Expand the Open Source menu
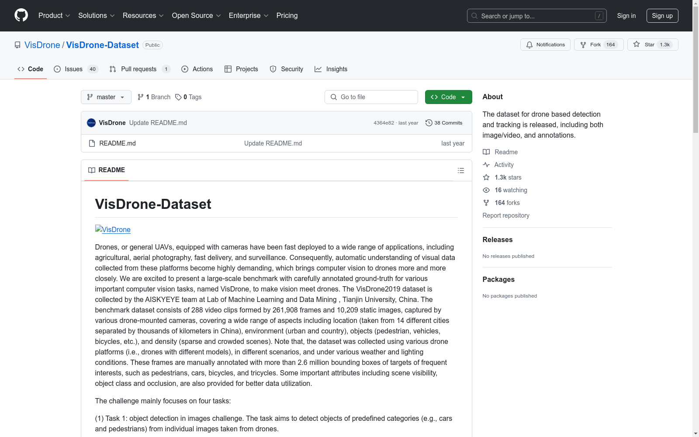Screen dimensions: 699x437 [x=196, y=15]
